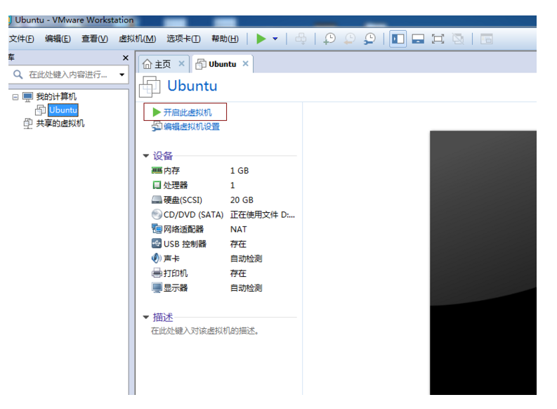The height and width of the screenshot is (409, 557).
Task: Select 共享的虚拟机 tree item
Action: click(x=60, y=124)
